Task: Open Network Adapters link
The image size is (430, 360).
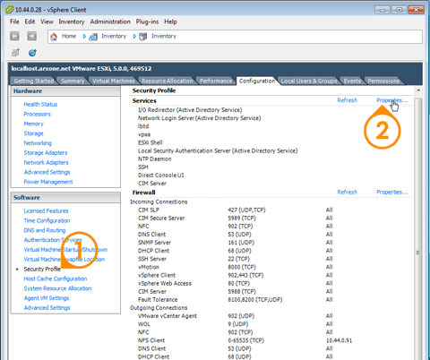Action: (x=46, y=162)
